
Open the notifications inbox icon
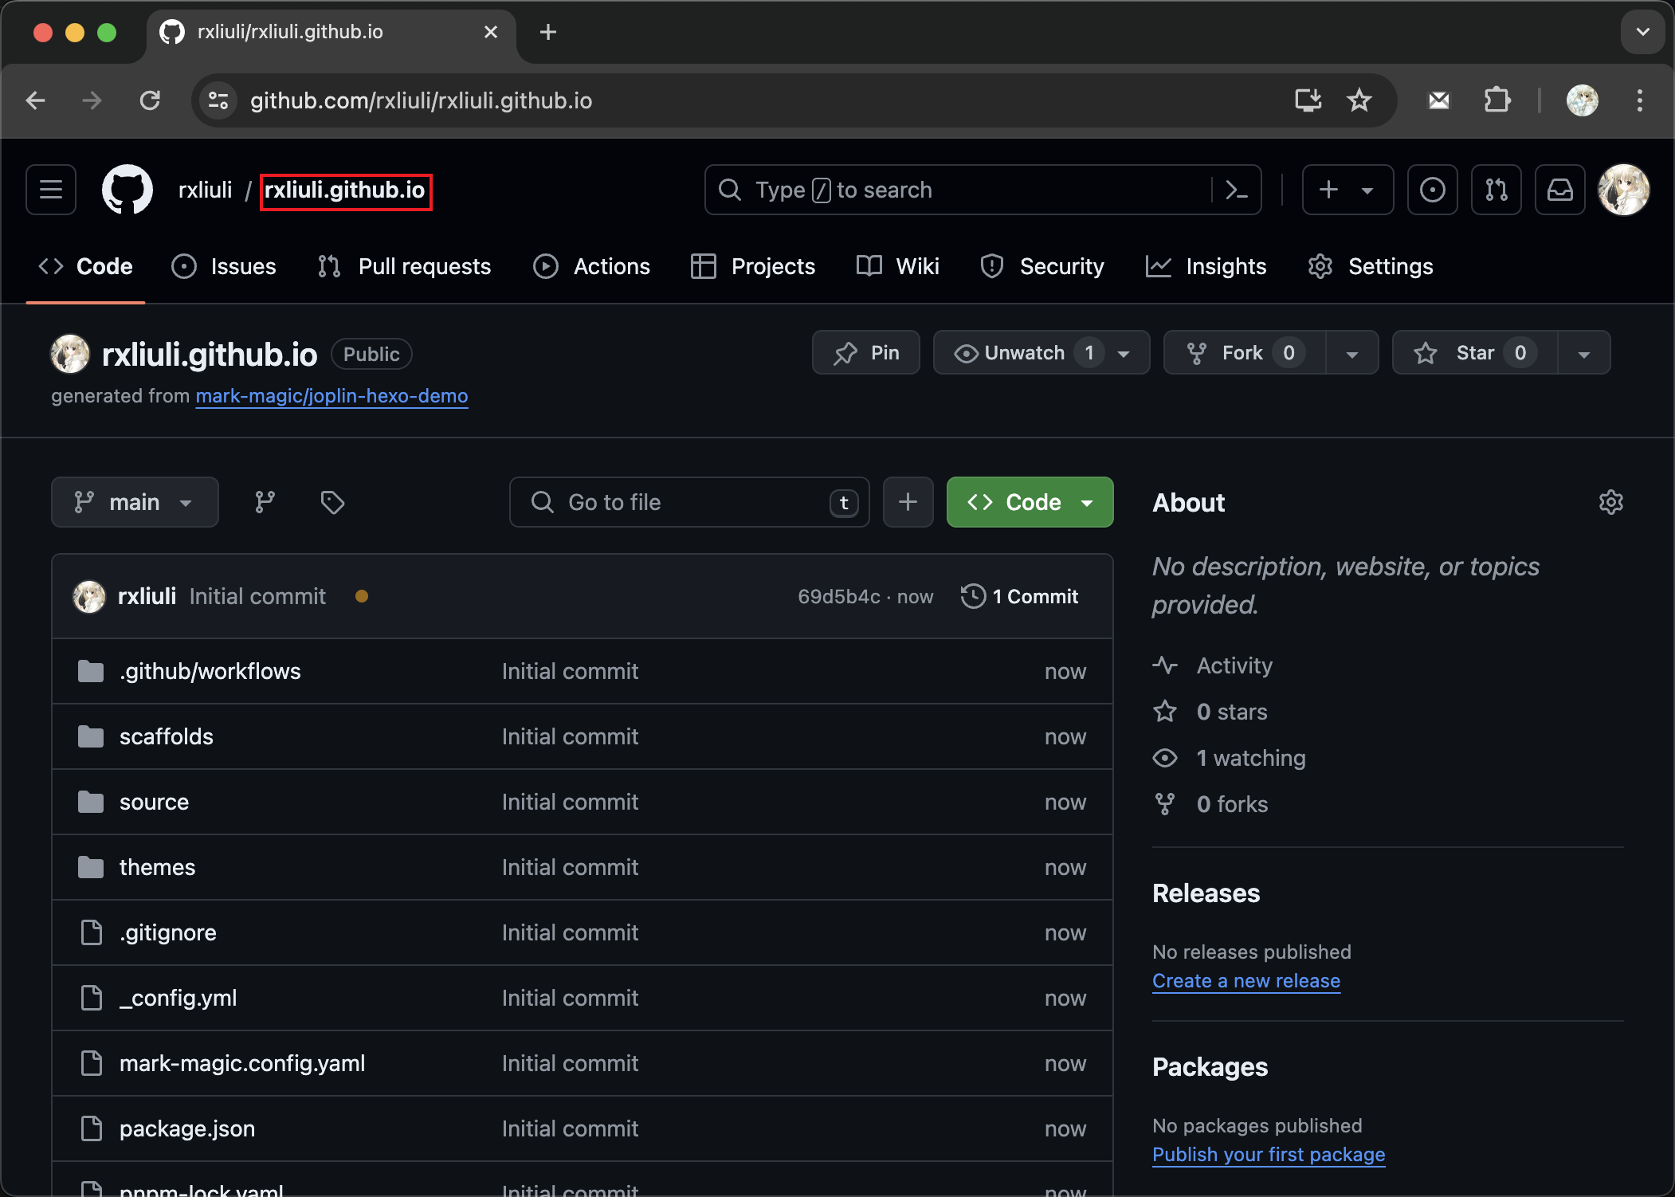tap(1559, 190)
